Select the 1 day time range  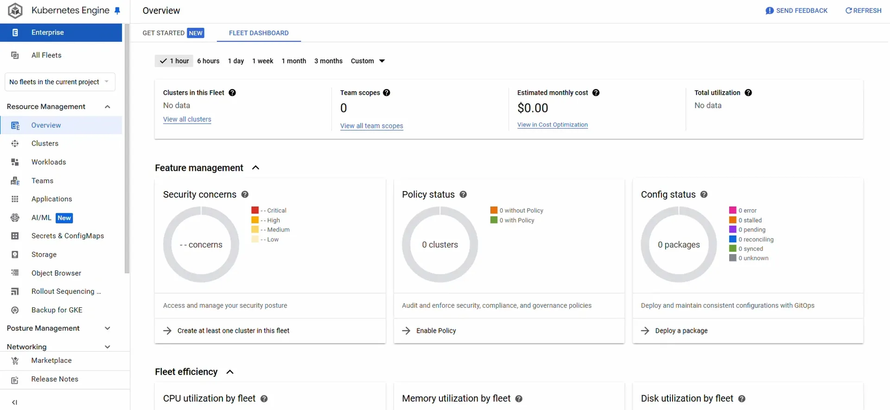(x=236, y=61)
